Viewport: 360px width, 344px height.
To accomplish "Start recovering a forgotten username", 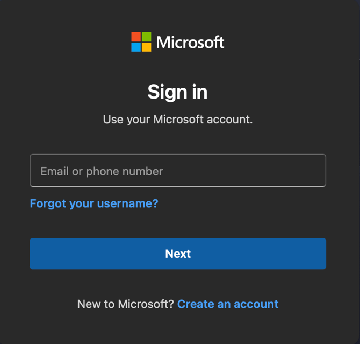I will (x=94, y=203).
